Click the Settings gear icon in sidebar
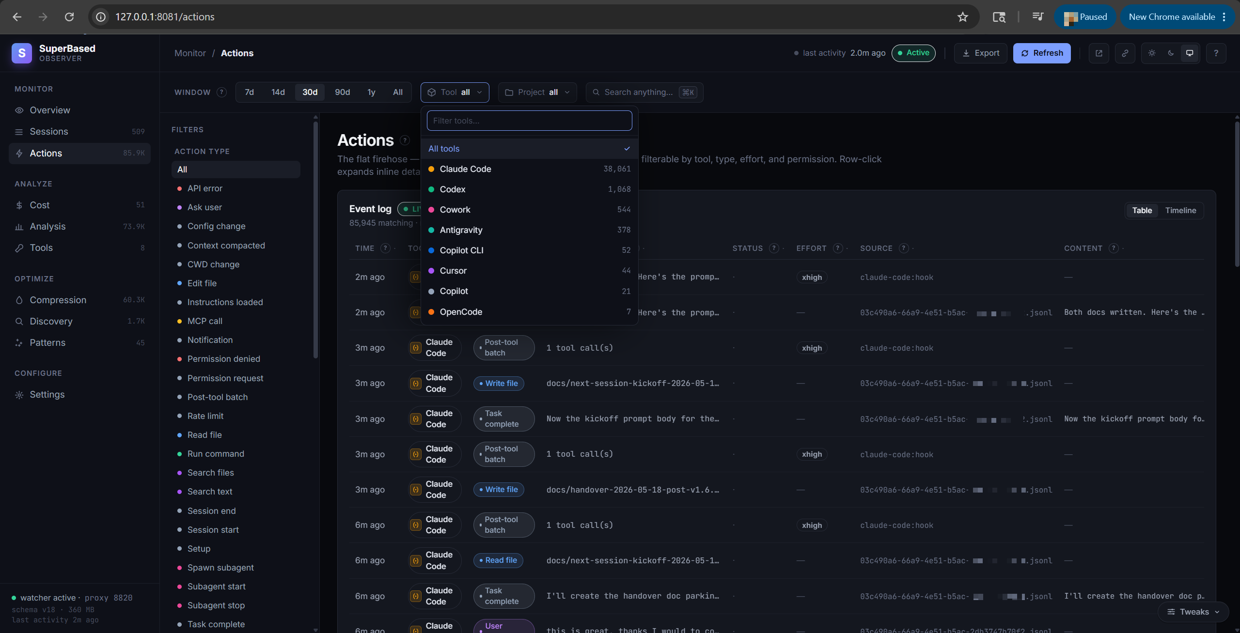The height and width of the screenshot is (633, 1240). pos(19,395)
